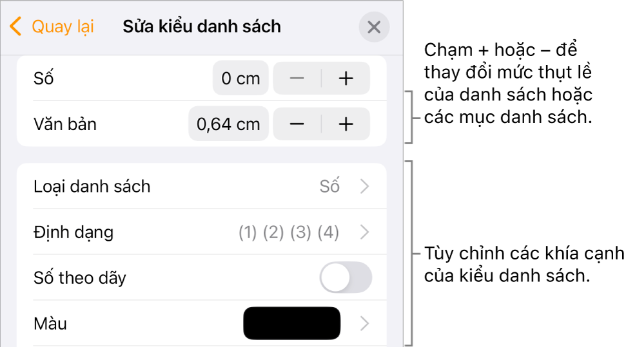Close the Sửa kiểu danh sách panel
The height and width of the screenshot is (347, 637).
pyautogui.click(x=374, y=28)
